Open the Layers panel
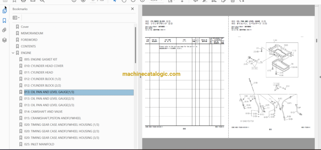321x150 pixels. [x=4, y=40]
